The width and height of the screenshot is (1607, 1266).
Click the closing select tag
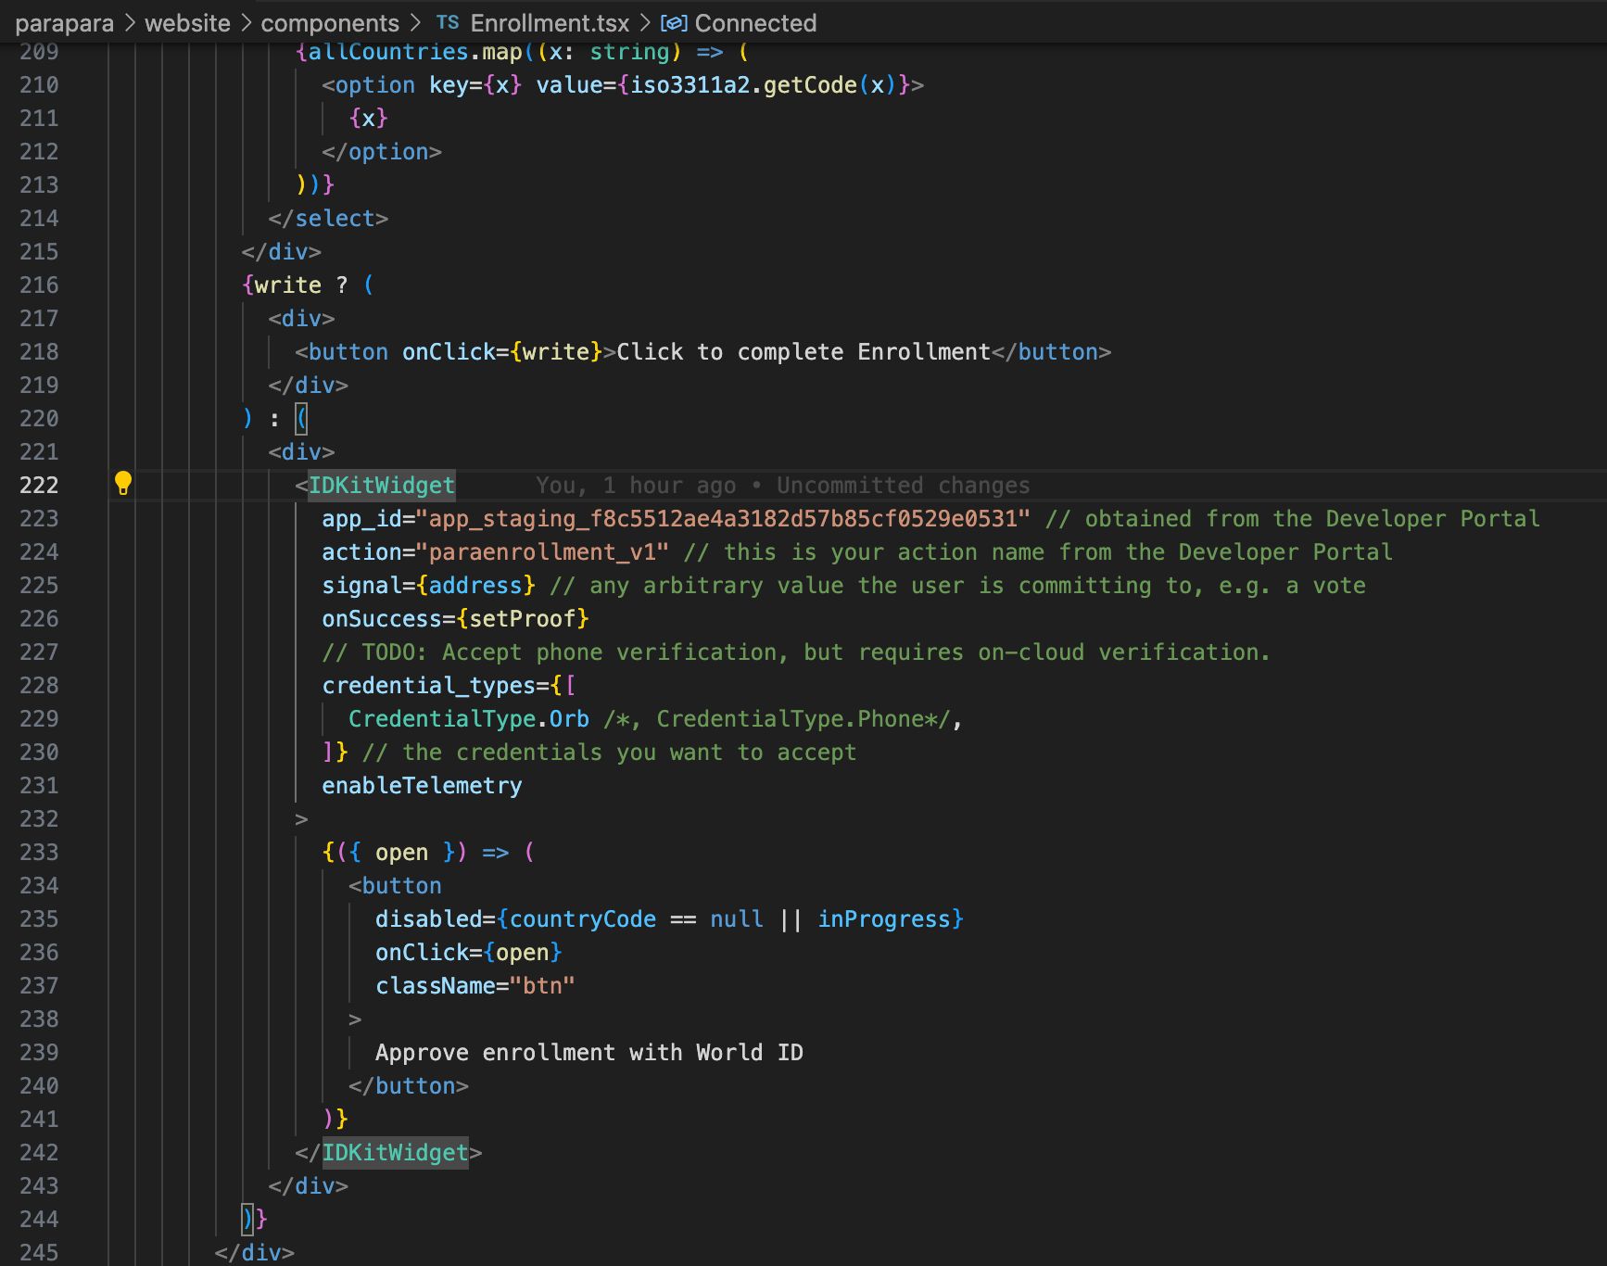coord(328,218)
